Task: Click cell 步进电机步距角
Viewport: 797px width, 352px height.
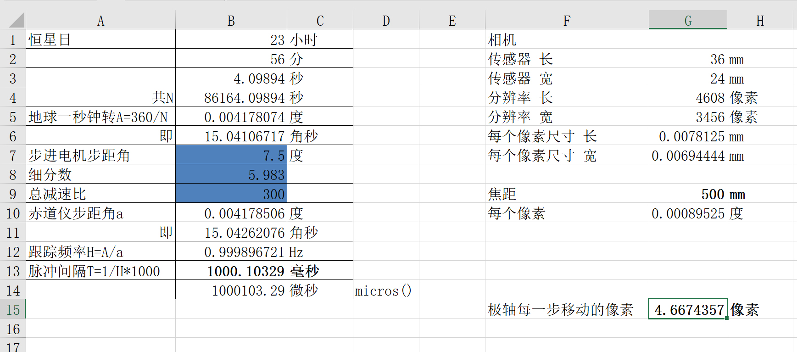Action: 101,155
